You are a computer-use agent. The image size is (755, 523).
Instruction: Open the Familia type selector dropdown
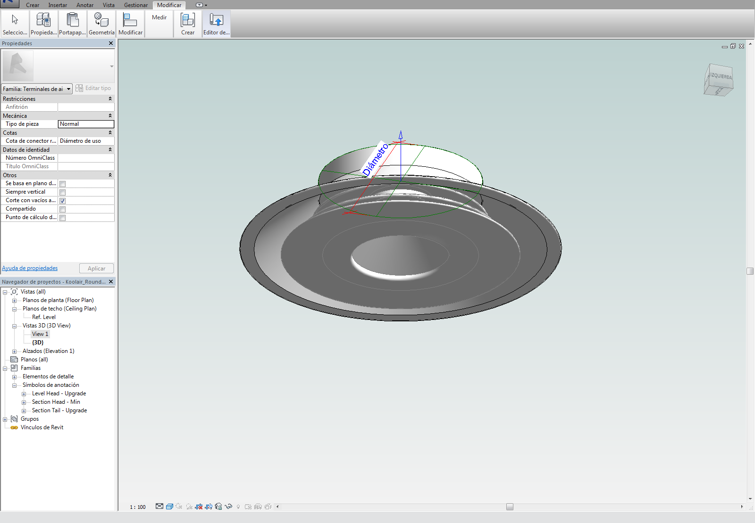(x=37, y=89)
